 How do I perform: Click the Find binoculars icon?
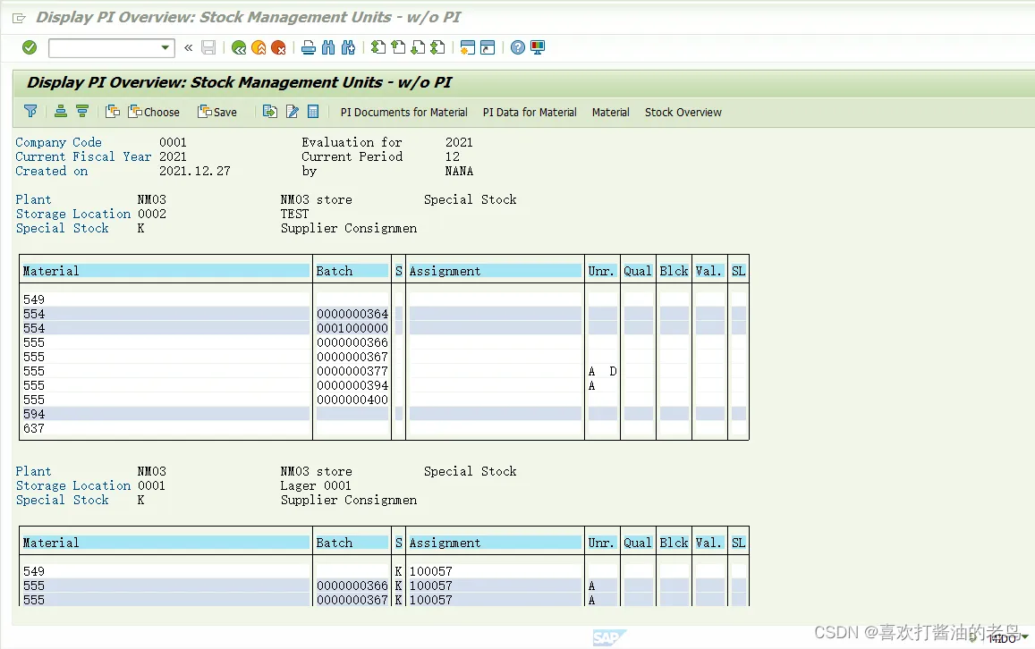[x=328, y=47]
